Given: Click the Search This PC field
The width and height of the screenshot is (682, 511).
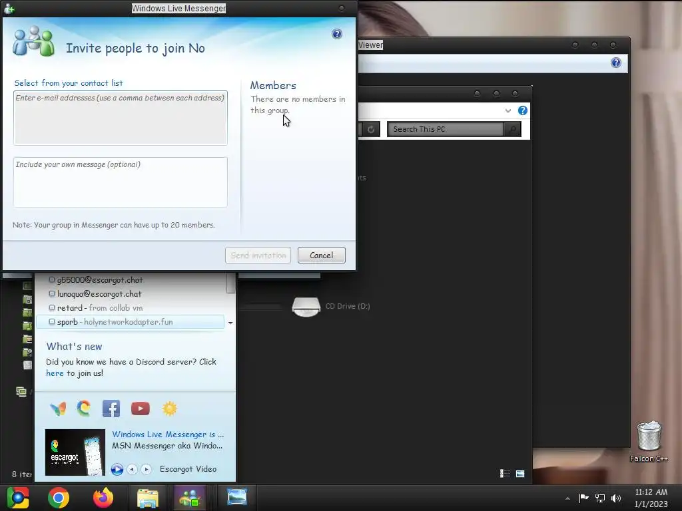Looking at the screenshot, I should pos(445,129).
